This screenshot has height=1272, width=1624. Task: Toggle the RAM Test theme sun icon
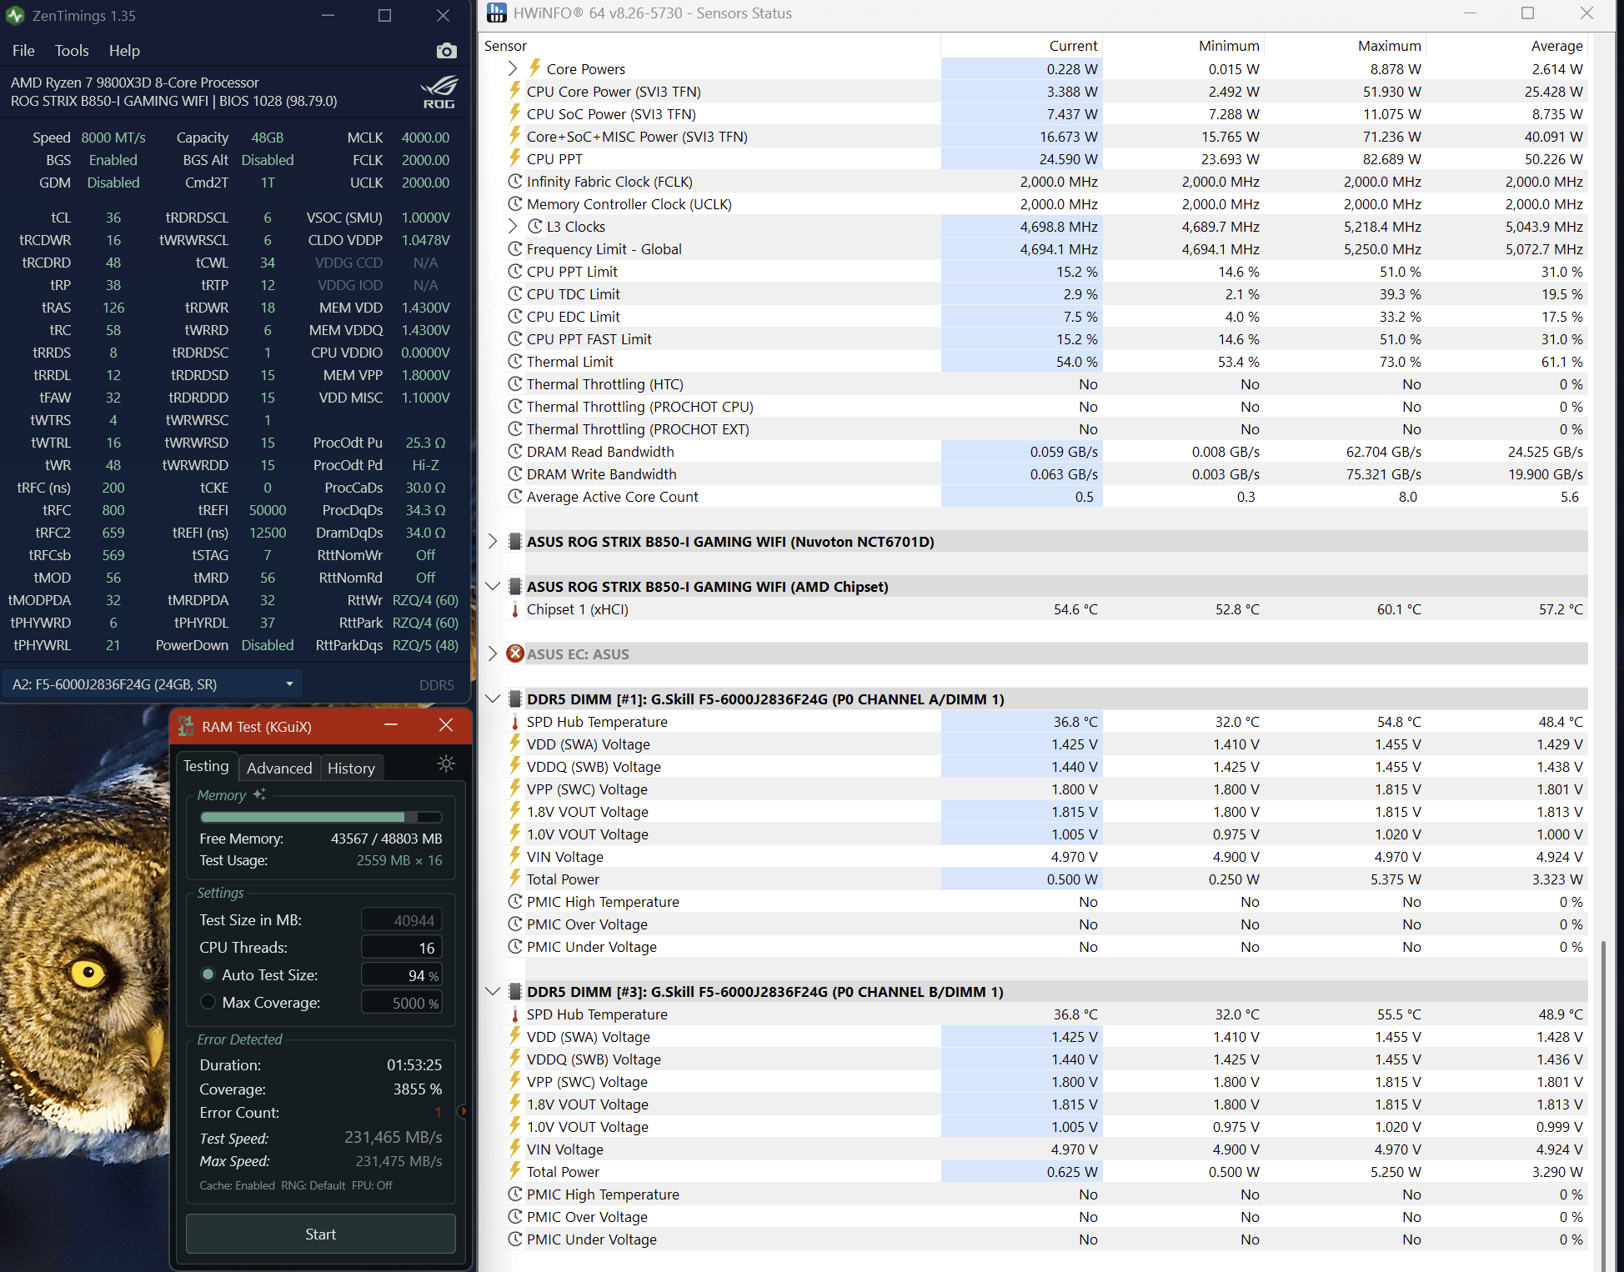446,764
